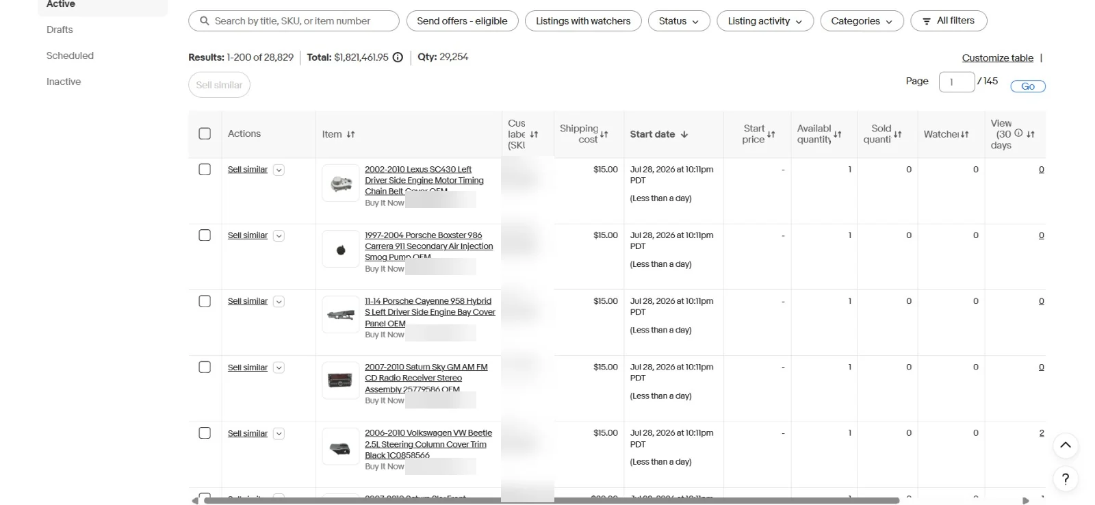1095x505 pixels.
Task: Sort by Watchers column arrows
Action: coord(965,135)
